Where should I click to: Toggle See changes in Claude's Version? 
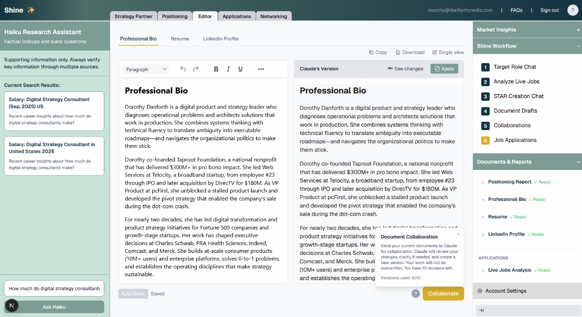click(405, 69)
